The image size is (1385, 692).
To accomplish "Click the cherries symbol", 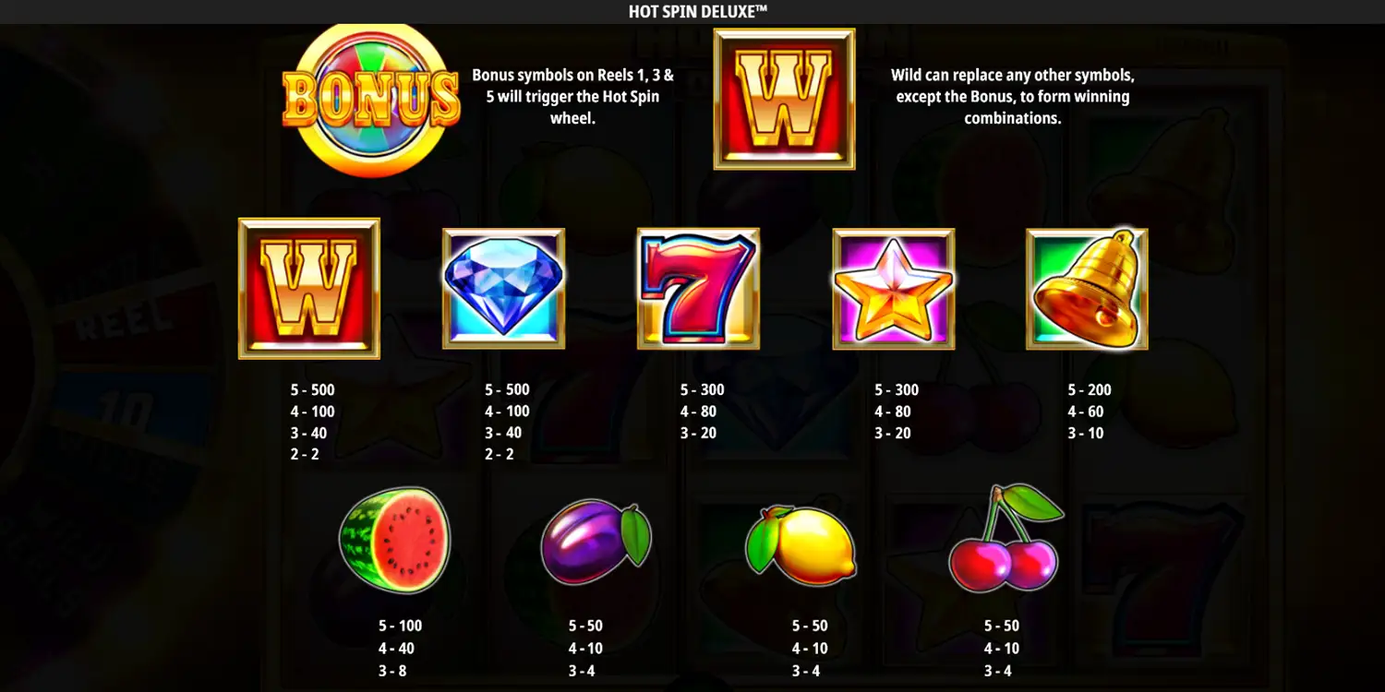I will click(1005, 539).
